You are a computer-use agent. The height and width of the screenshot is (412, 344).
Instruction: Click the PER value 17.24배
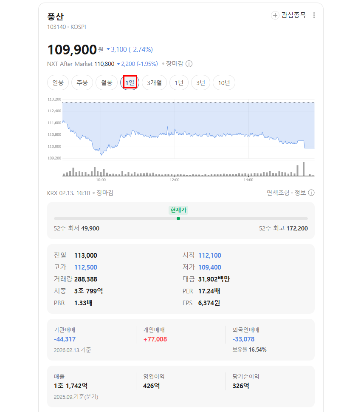[209, 291]
